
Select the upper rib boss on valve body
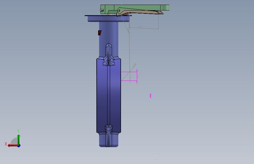point(109,55)
